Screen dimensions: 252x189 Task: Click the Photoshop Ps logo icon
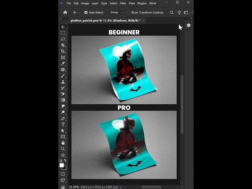tap(61, 3)
